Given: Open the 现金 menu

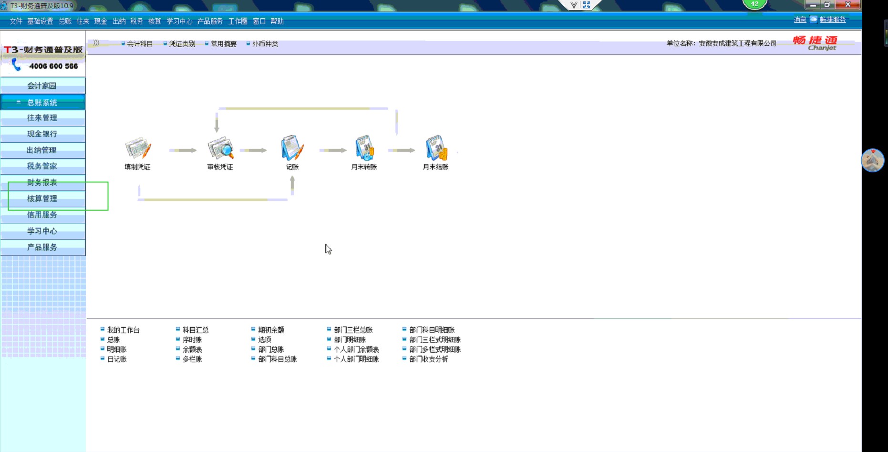Looking at the screenshot, I should coord(101,21).
